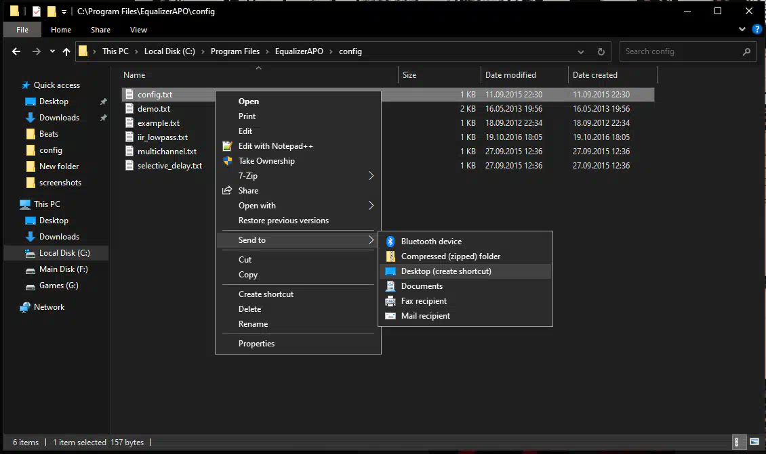This screenshot has width=766, height=454.
Task: Click the Network icon in sidebar
Action: pos(25,307)
